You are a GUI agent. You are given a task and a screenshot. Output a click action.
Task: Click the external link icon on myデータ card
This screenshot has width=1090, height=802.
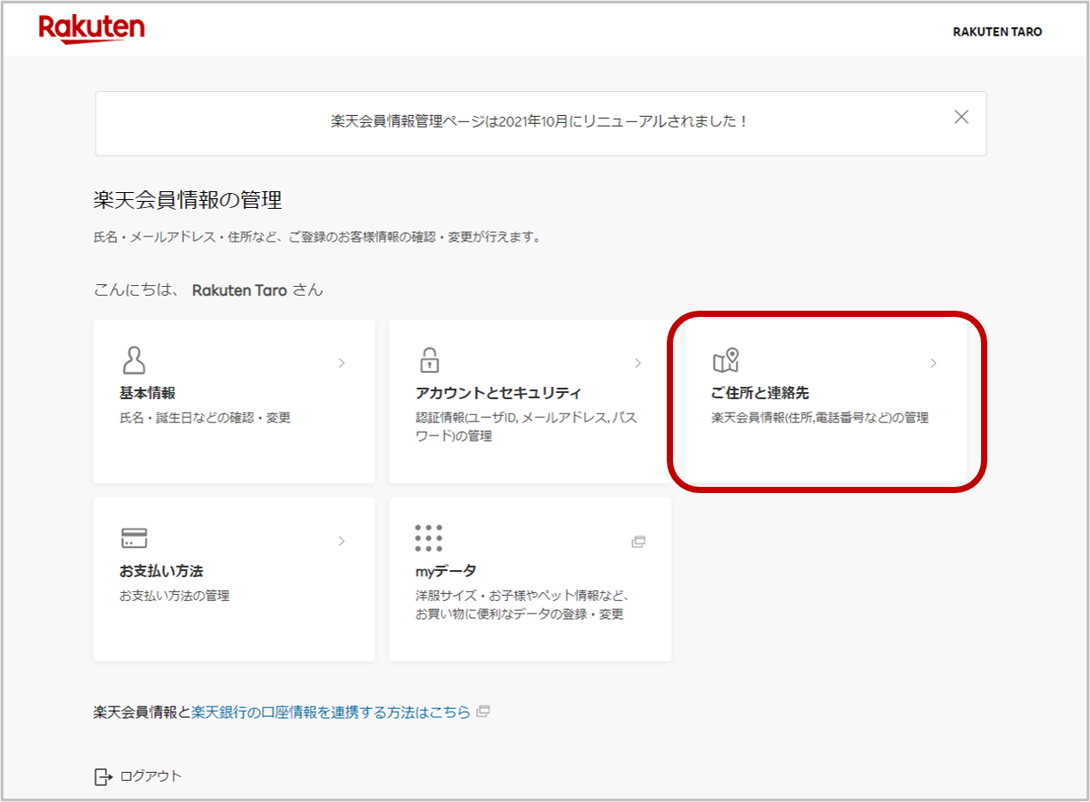tap(640, 541)
